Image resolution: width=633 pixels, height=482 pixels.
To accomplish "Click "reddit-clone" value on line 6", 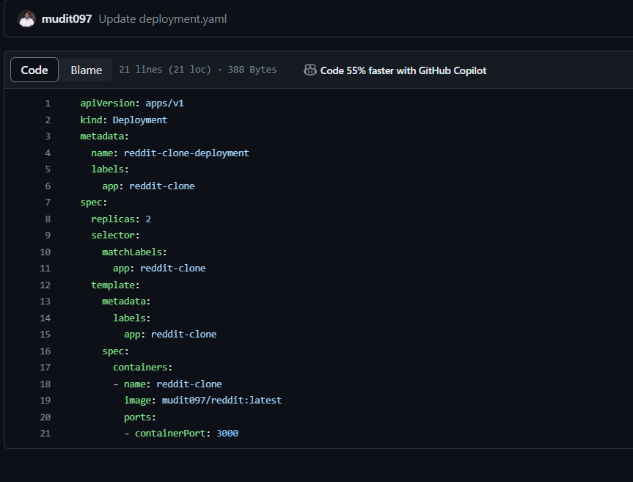I will pos(162,186).
